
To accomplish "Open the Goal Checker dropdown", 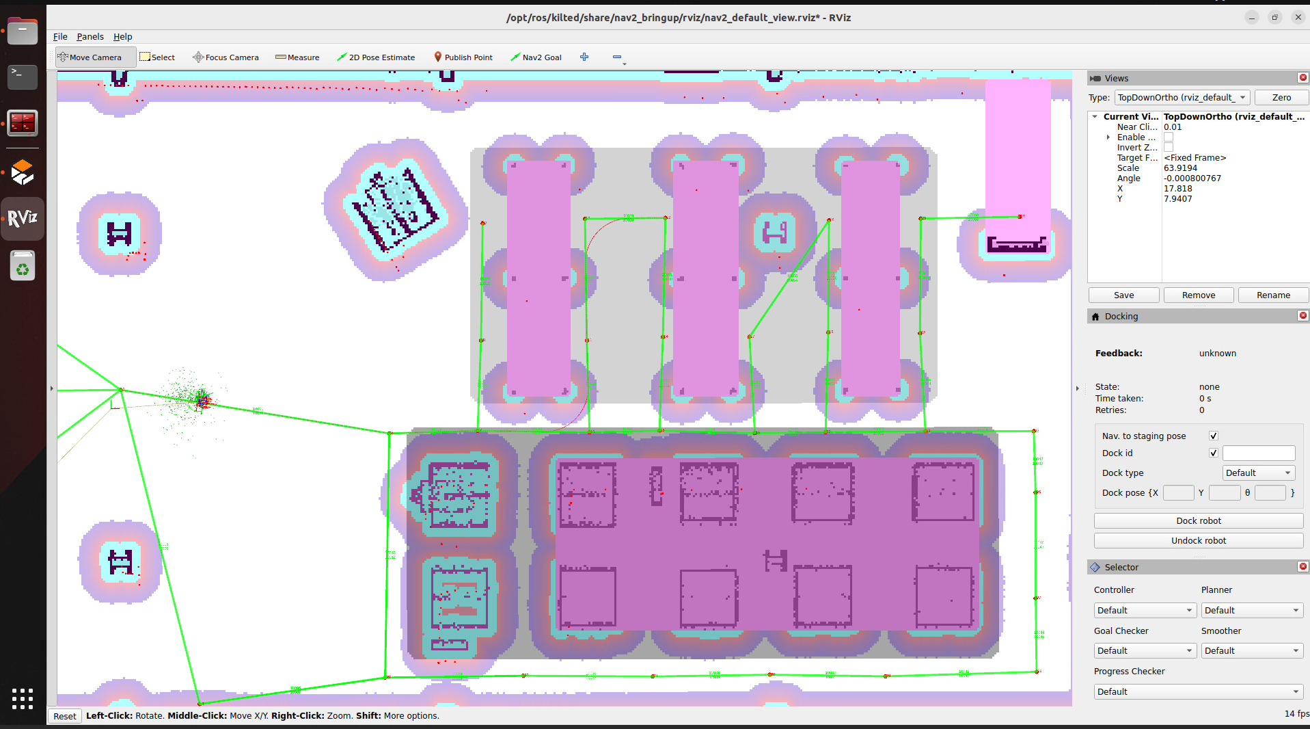I will pyautogui.click(x=1145, y=651).
